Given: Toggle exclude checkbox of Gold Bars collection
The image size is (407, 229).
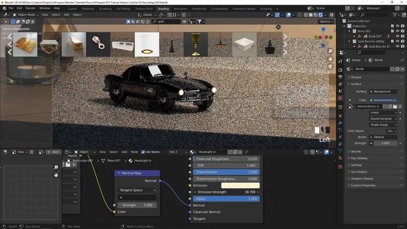Looking at the screenshot, I should pos(392,41).
